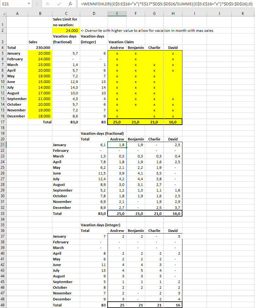Click the 'Vacation days (integer)' heading in row 35
Screen dimensions: 255x308
[x=101, y=225]
